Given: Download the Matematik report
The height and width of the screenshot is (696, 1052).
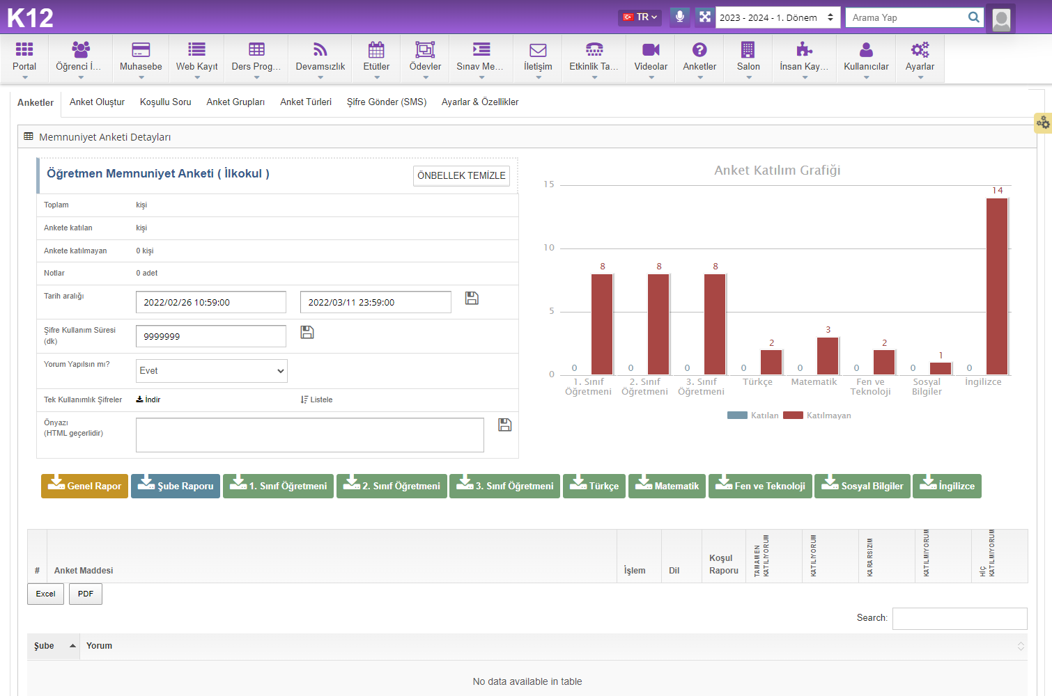Looking at the screenshot, I should [x=667, y=486].
